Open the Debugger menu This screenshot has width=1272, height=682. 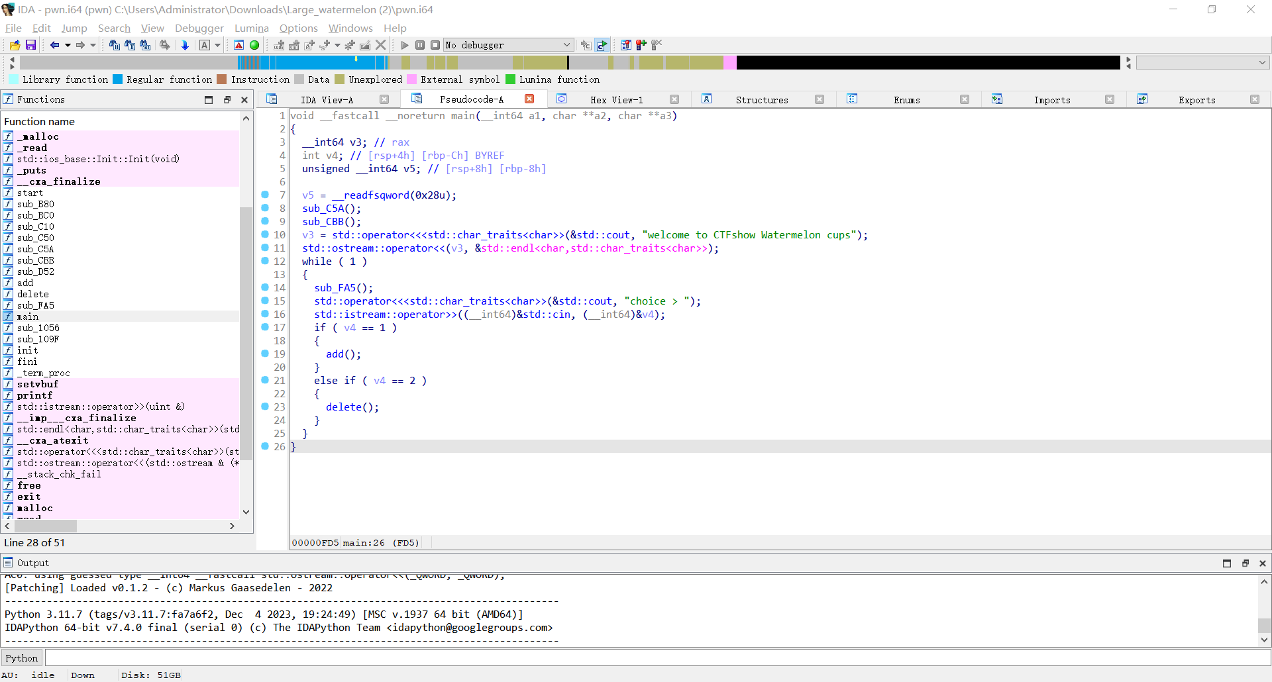(x=199, y=28)
